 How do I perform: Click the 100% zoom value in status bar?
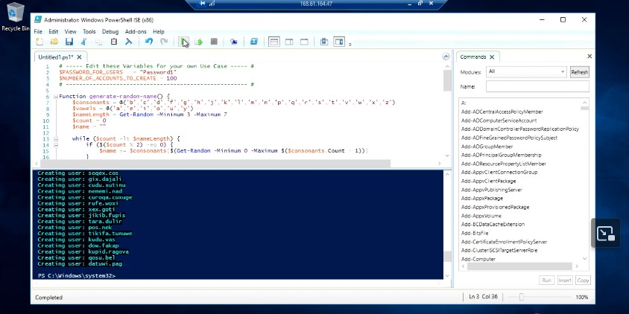(581, 297)
